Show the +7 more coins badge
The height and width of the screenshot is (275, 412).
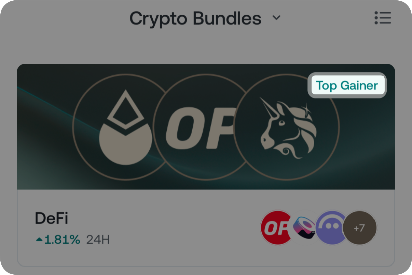pyautogui.click(x=359, y=228)
